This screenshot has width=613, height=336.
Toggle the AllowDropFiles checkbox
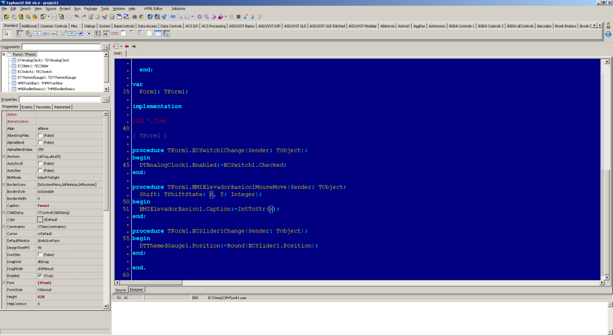[40, 136]
